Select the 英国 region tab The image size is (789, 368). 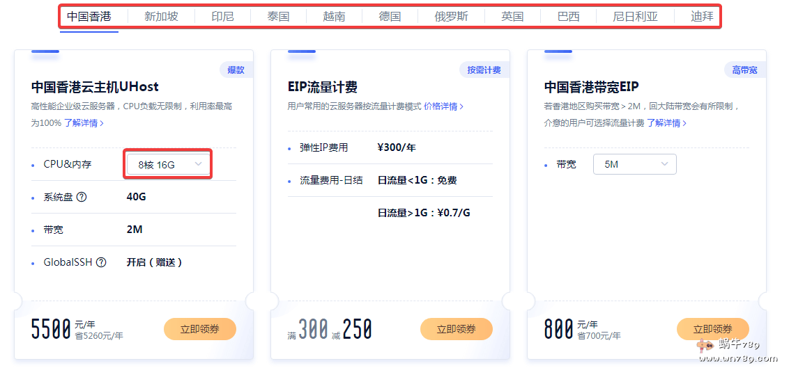(x=513, y=17)
